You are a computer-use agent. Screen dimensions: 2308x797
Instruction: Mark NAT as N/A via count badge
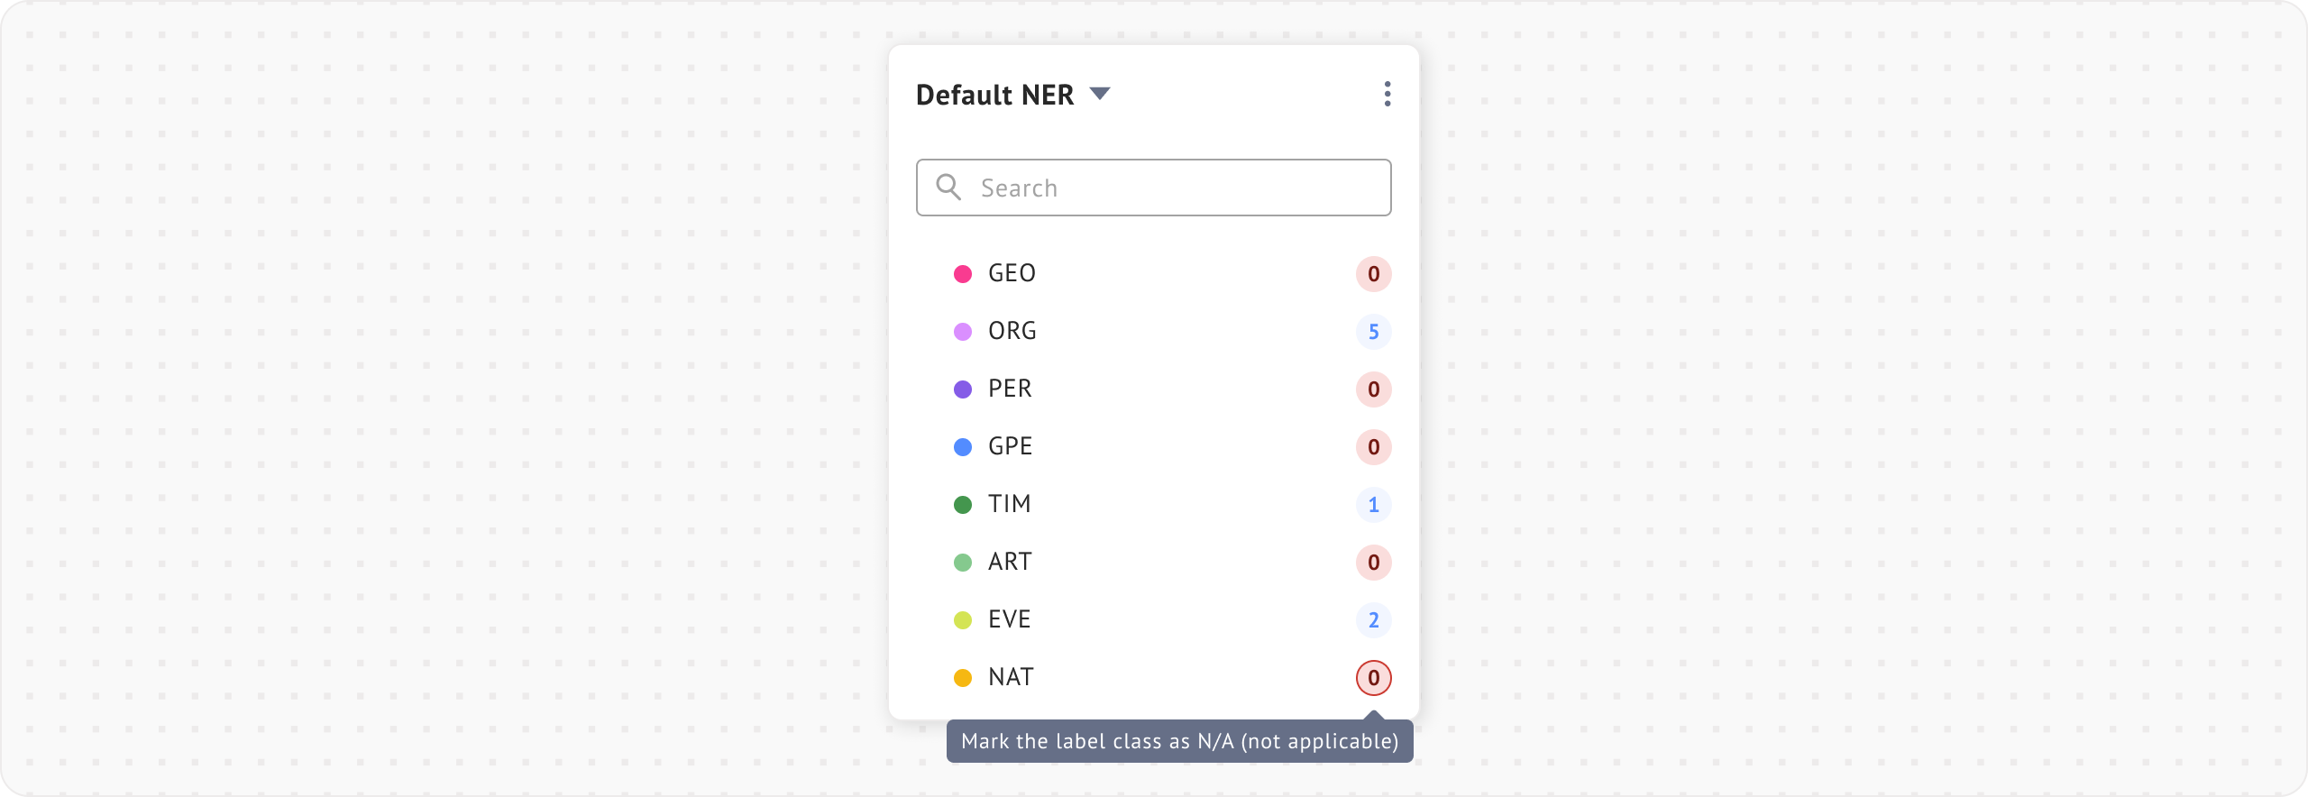[x=1373, y=678]
